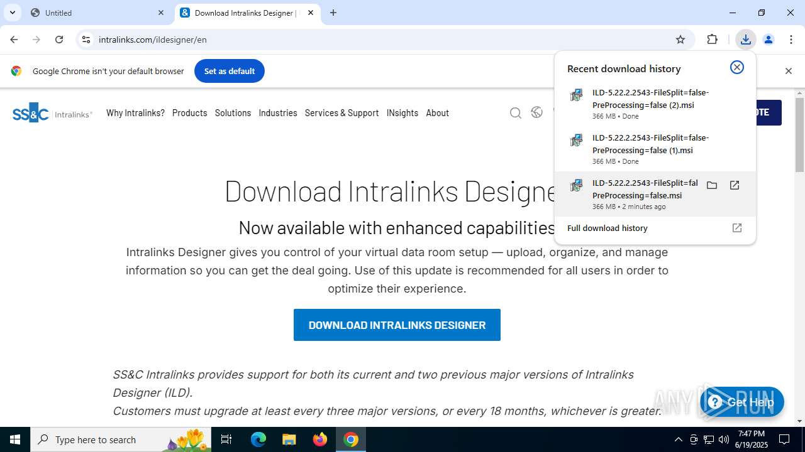805x452 pixels.
Task: Open network status tray icon
Action: pyautogui.click(x=709, y=439)
